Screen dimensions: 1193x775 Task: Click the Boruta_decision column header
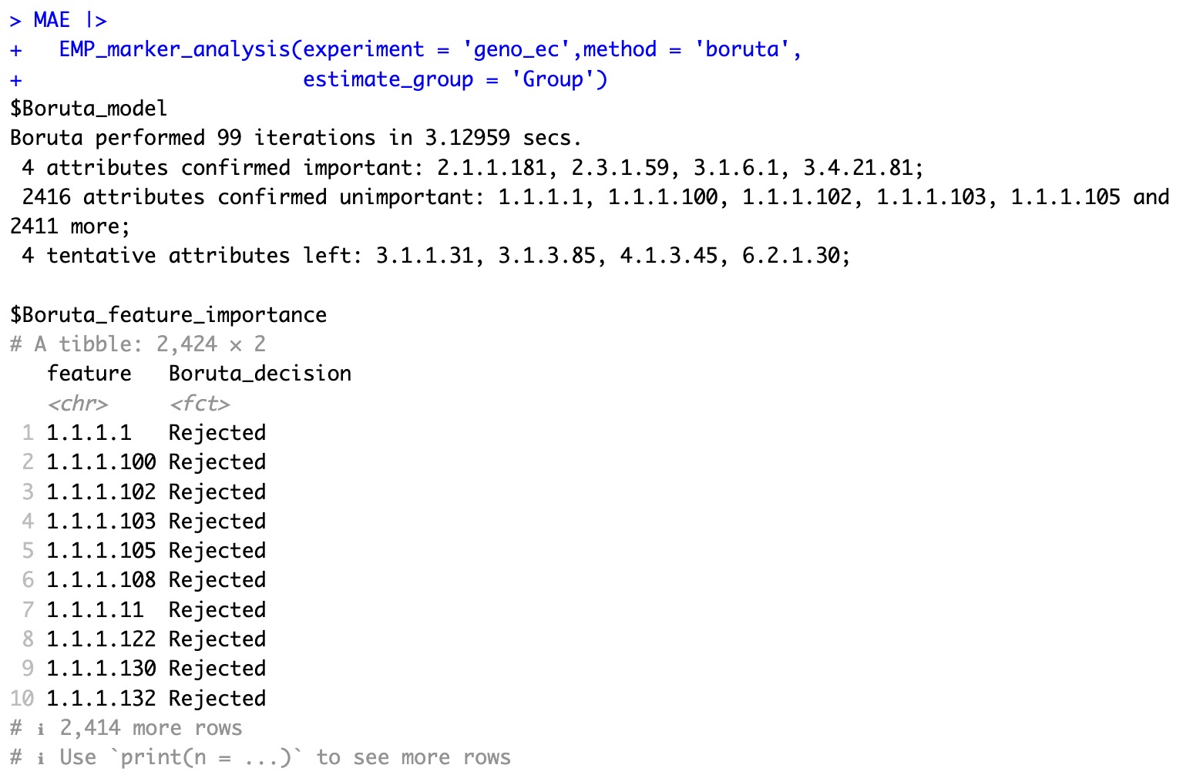coord(260,374)
